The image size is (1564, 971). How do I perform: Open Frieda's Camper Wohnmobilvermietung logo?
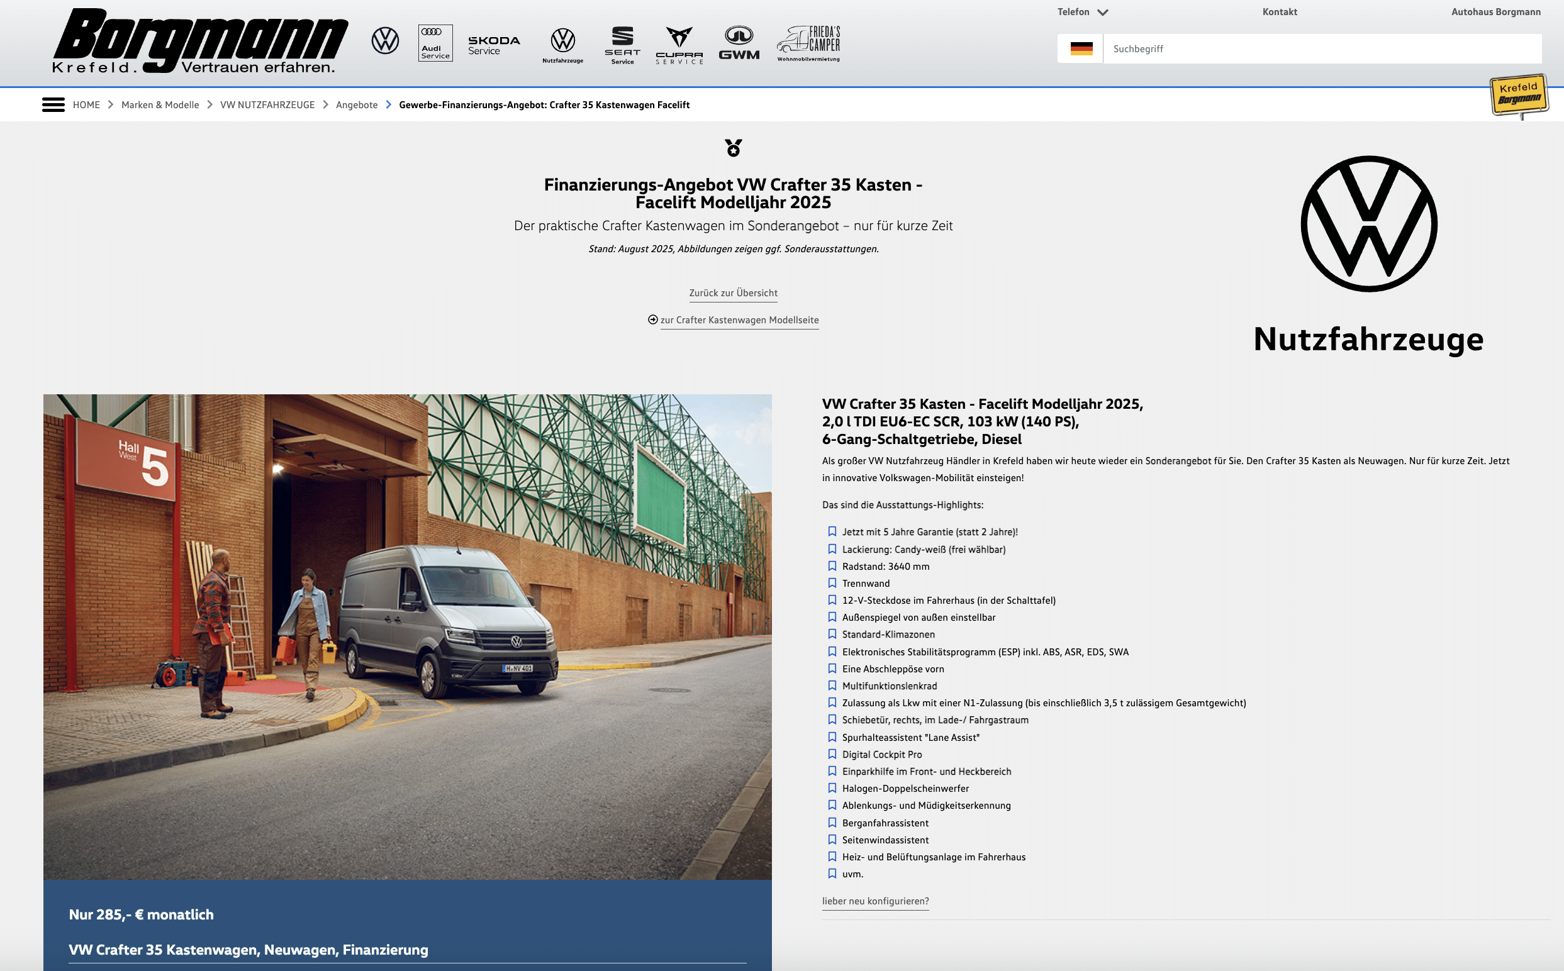tap(808, 43)
